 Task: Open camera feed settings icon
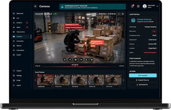(x=123, y=14)
